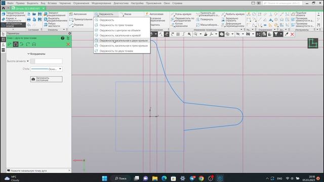Open the Высота сегмента options arrow
Screen dimensions: 324x182
tap(28, 61)
